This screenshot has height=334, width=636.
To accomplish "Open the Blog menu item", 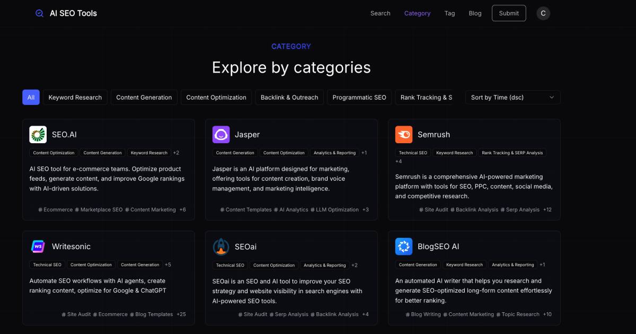I will (x=475, y=13).
